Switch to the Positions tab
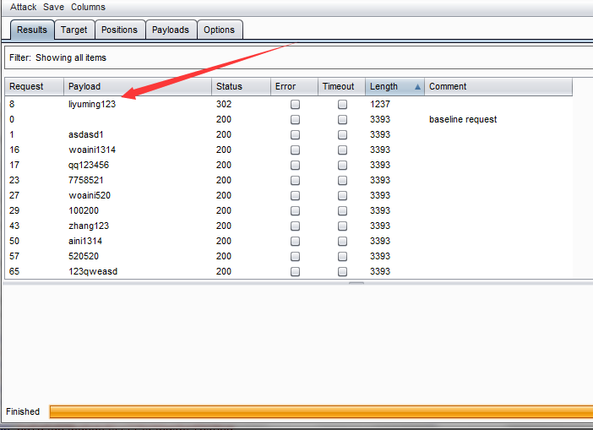Image resolution: width=593 pixels, height=430 pixels. click(x=119, y=30)
